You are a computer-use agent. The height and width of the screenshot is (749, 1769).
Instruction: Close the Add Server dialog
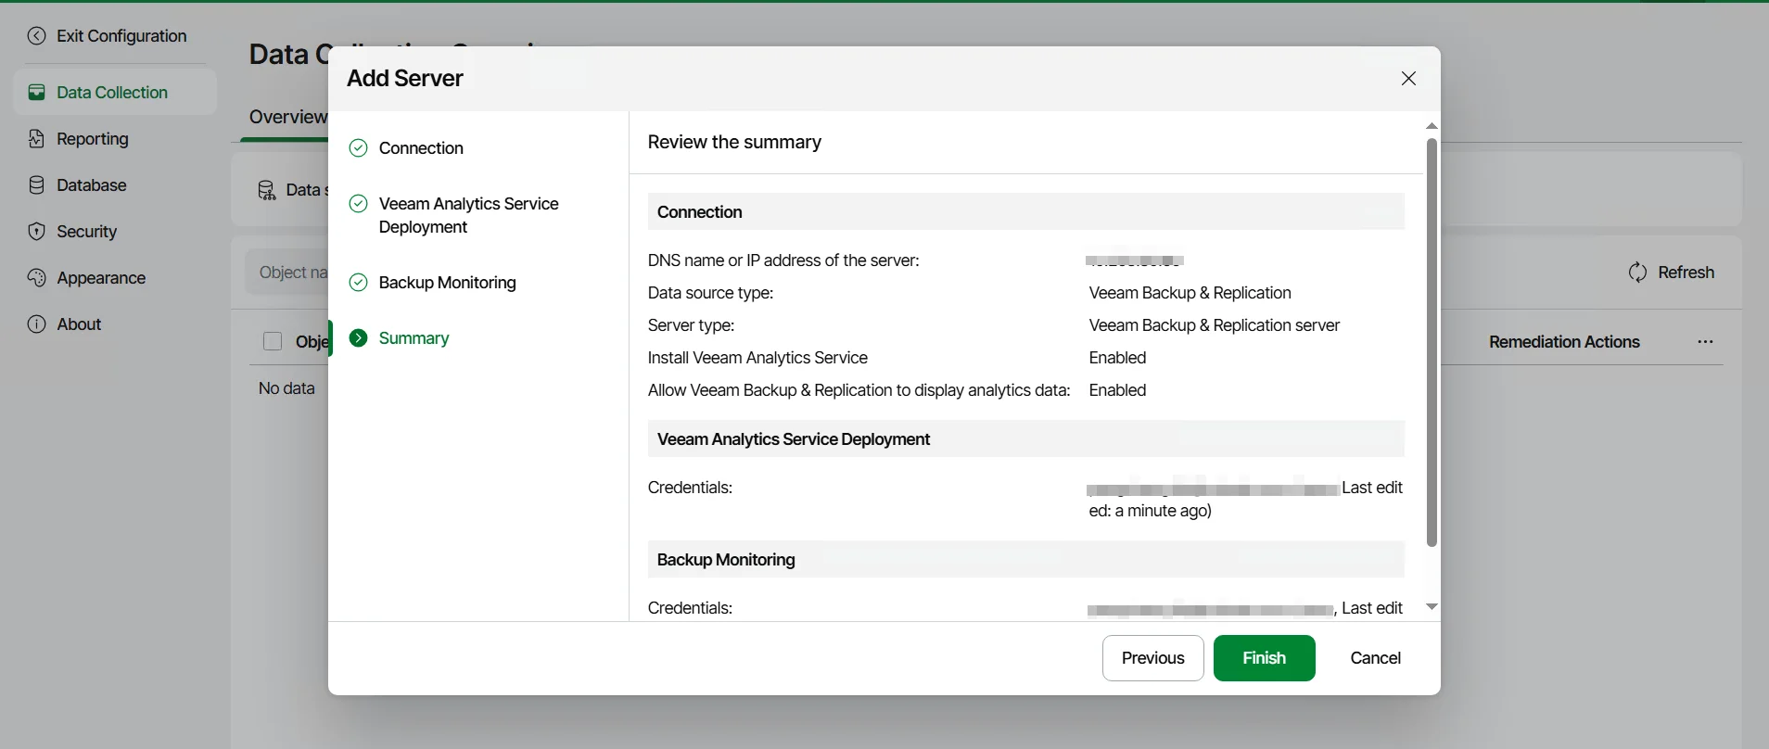[1408, 79]
